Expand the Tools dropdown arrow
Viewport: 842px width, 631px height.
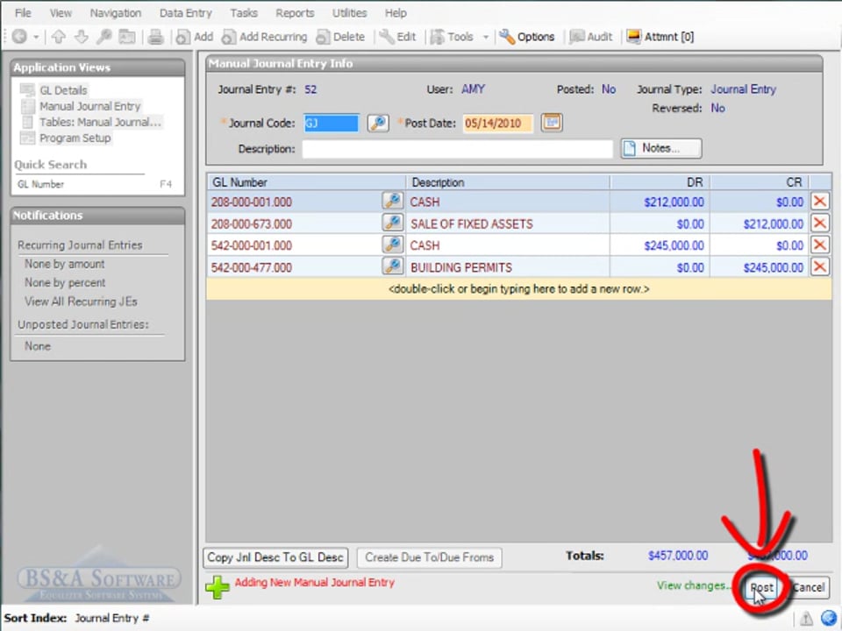tap(485, 37)
